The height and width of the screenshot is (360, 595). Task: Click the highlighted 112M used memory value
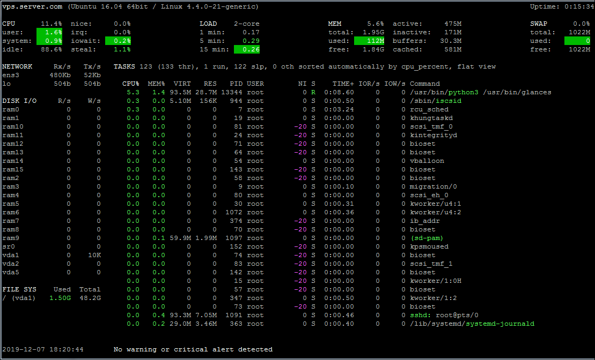[x=369, y=41]
